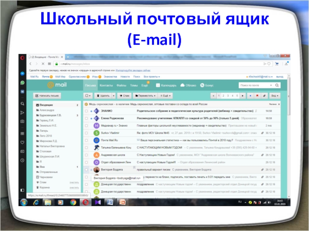Open the Ещё actions dropdown in toolbar
The height and width of the screenshot is (231, 309).
pos(165,95)
